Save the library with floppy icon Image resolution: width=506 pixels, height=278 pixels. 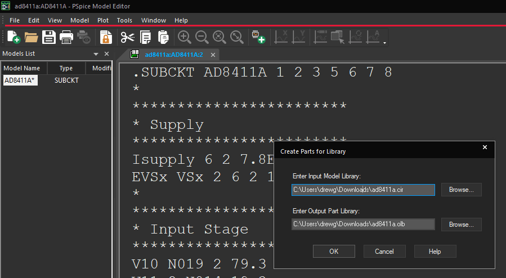(49, 37)
